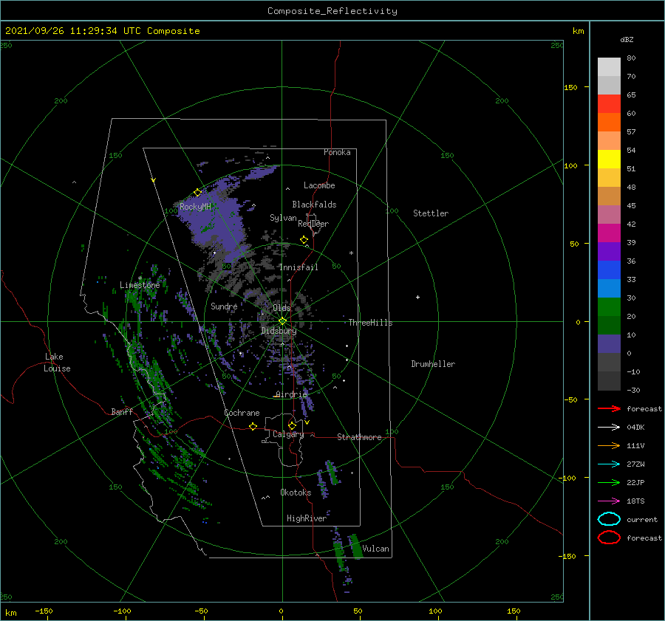
Task: Click the Stettler city label
Action: click(431, 213)
